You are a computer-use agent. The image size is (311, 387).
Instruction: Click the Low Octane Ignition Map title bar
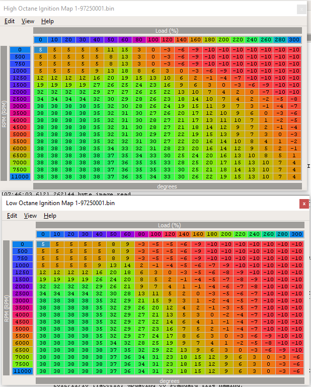(x=126, y=204)
